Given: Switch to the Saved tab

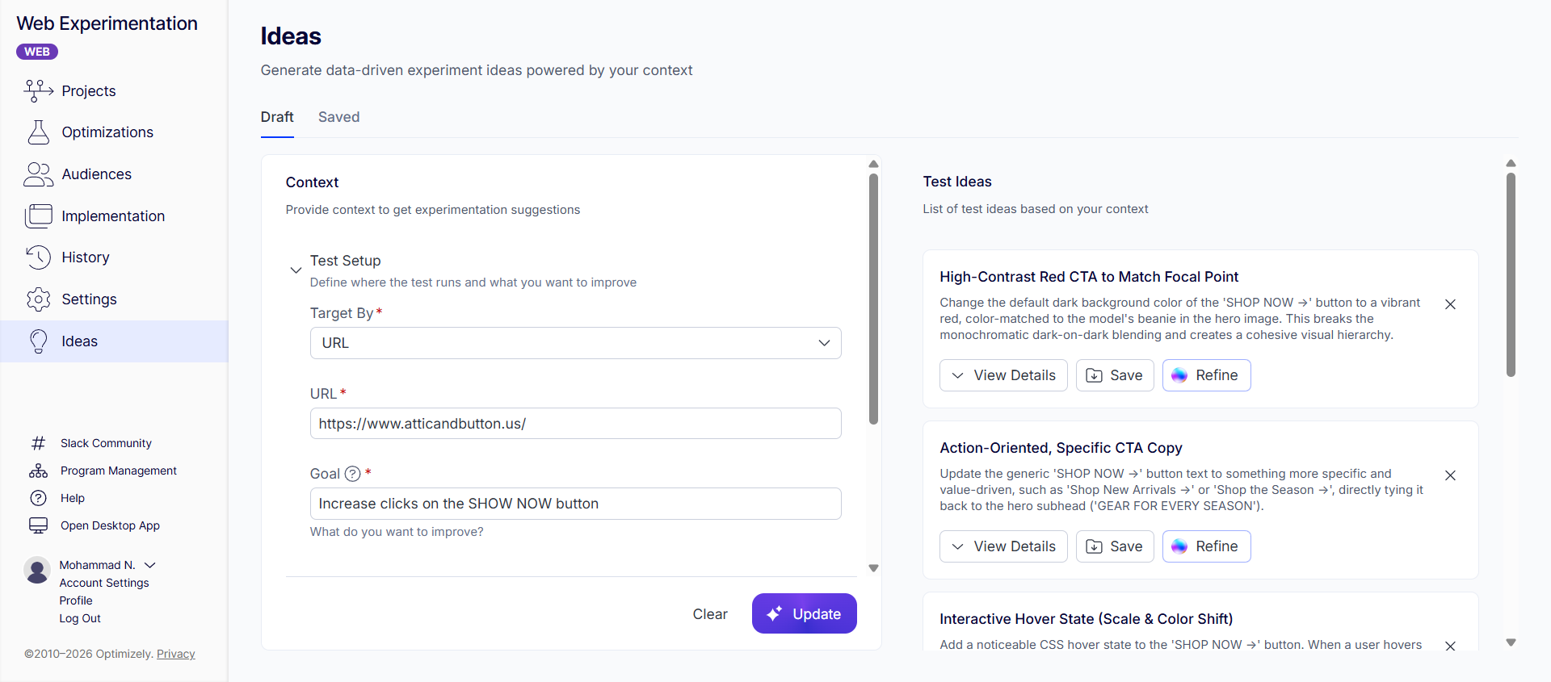Looking at the screenshot, I should pos(338,117).
